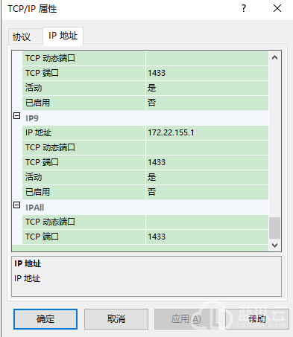Image resolution: width=293 pixels, height=337 pixels.
Task: Switch to the 协议 tab
Action: click(x=22, y=37)
